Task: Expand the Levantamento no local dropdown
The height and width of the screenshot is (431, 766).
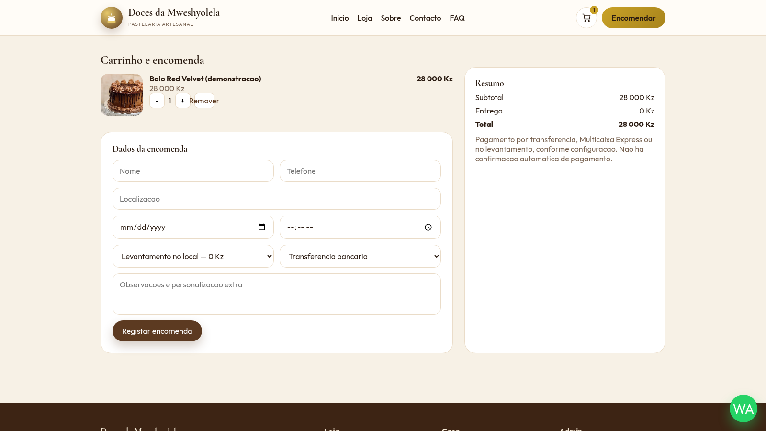Action: 193,256
